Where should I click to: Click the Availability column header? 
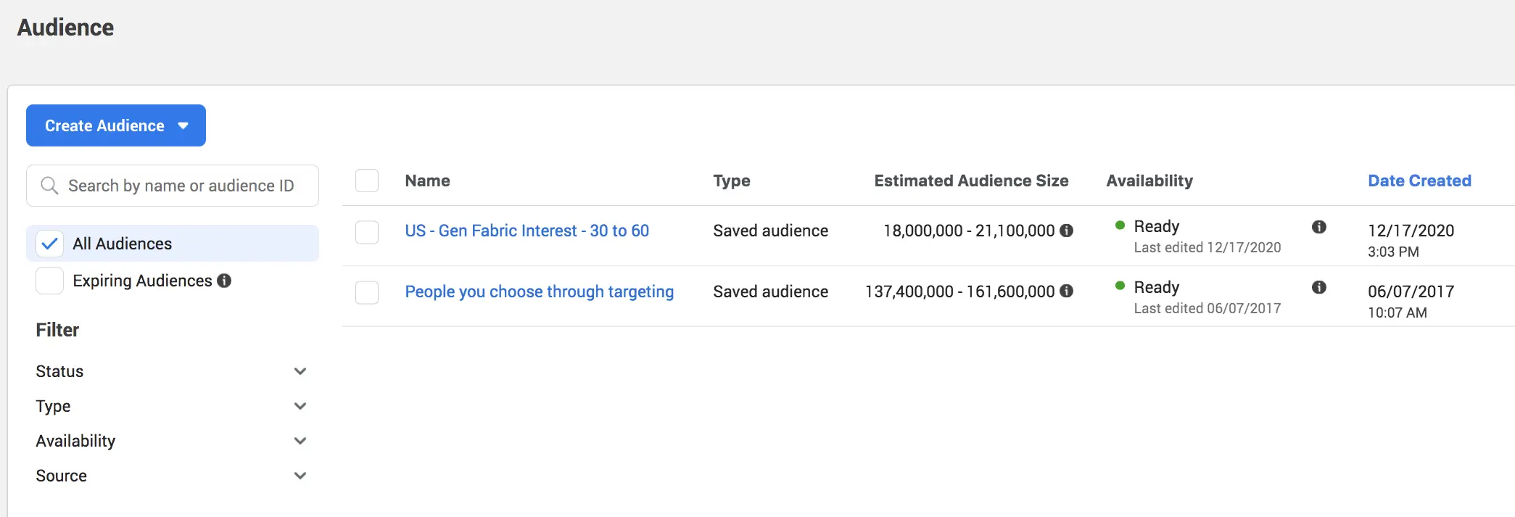point(1149,181)
